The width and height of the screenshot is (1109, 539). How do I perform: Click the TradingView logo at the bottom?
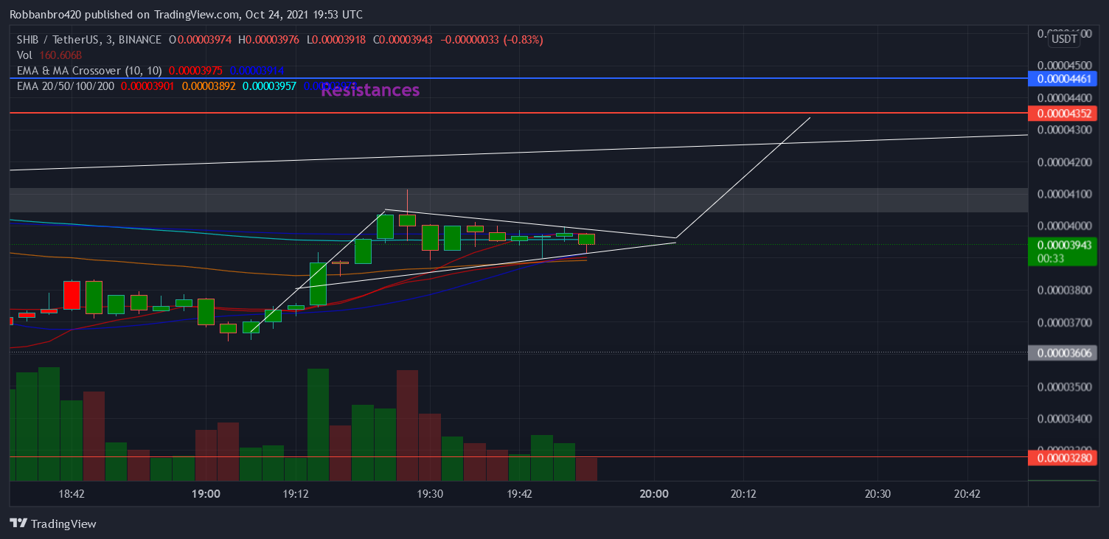coord(53,524)
